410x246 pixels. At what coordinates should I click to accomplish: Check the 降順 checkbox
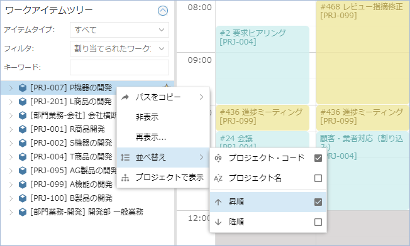point(318,222)
